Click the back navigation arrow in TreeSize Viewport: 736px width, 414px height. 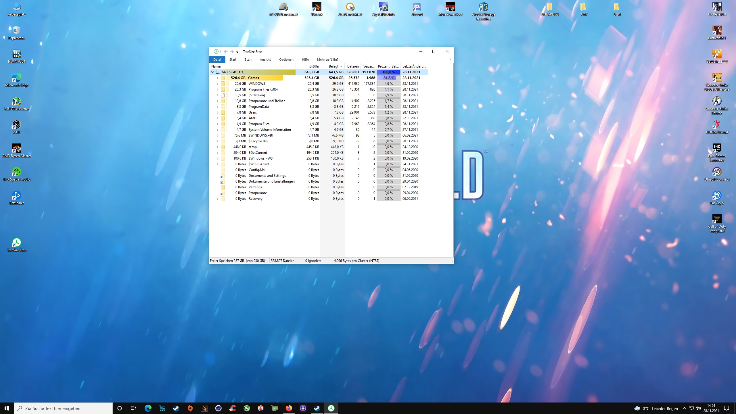click(x=226, y=52)
